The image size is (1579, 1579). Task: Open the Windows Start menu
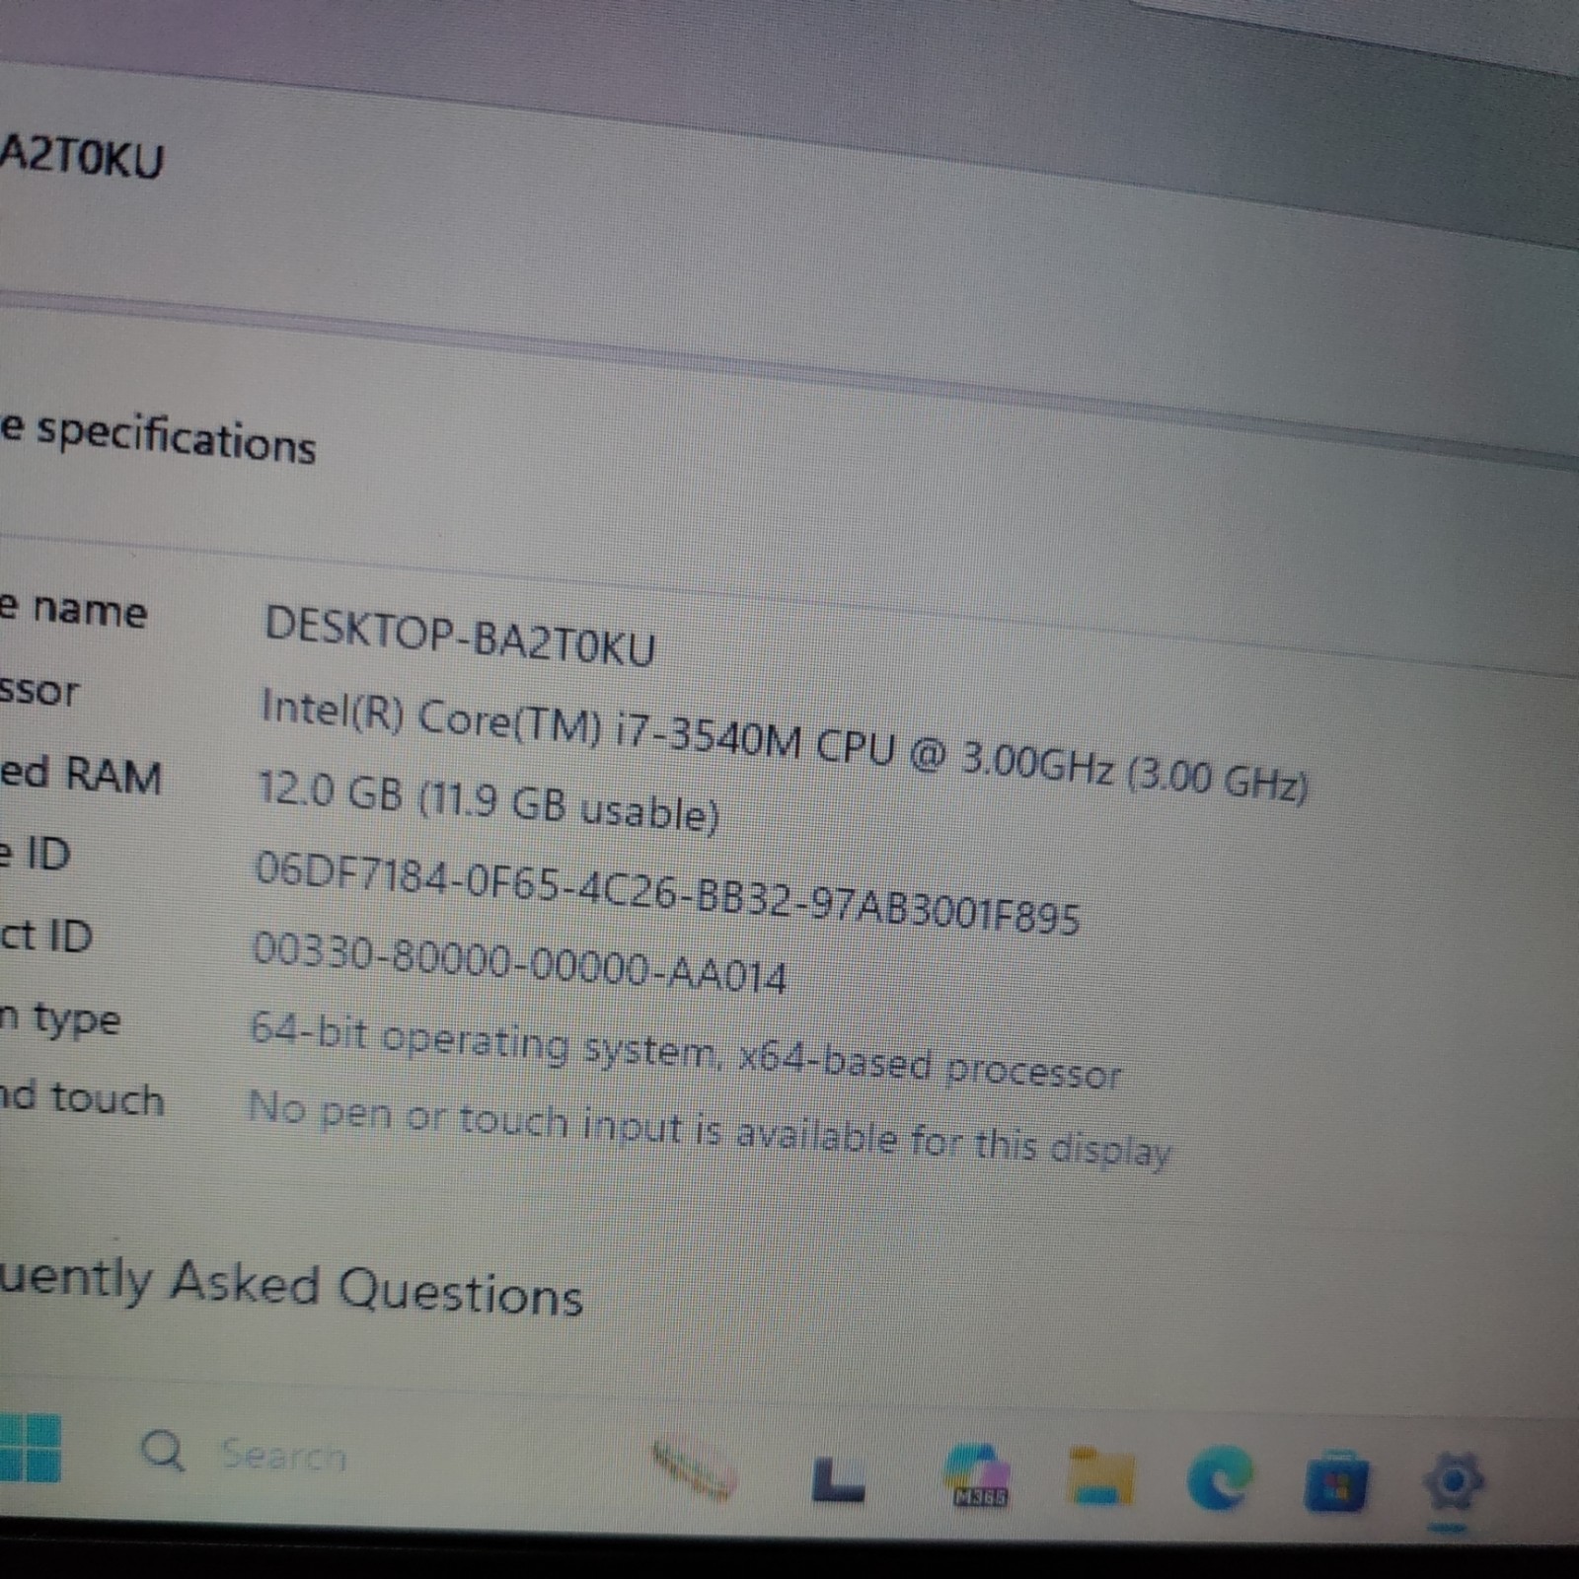[30, 1448]
